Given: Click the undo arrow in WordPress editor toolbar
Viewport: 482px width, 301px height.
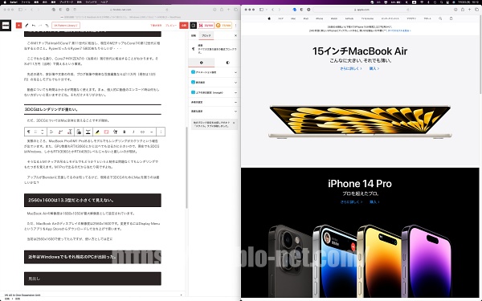Looking at the screenshot, I should pyautogui.click(x=34, y=26).
